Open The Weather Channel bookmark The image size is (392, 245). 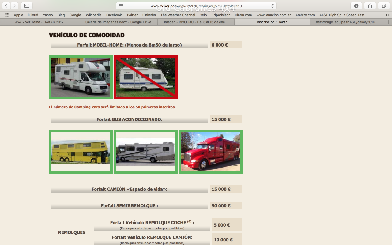(x=178, y=15)
